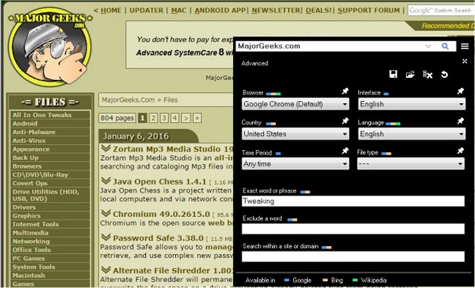Open the Language dropdown set to English
The width and height of the screenshot is (475, 288).
pos(412,134)
